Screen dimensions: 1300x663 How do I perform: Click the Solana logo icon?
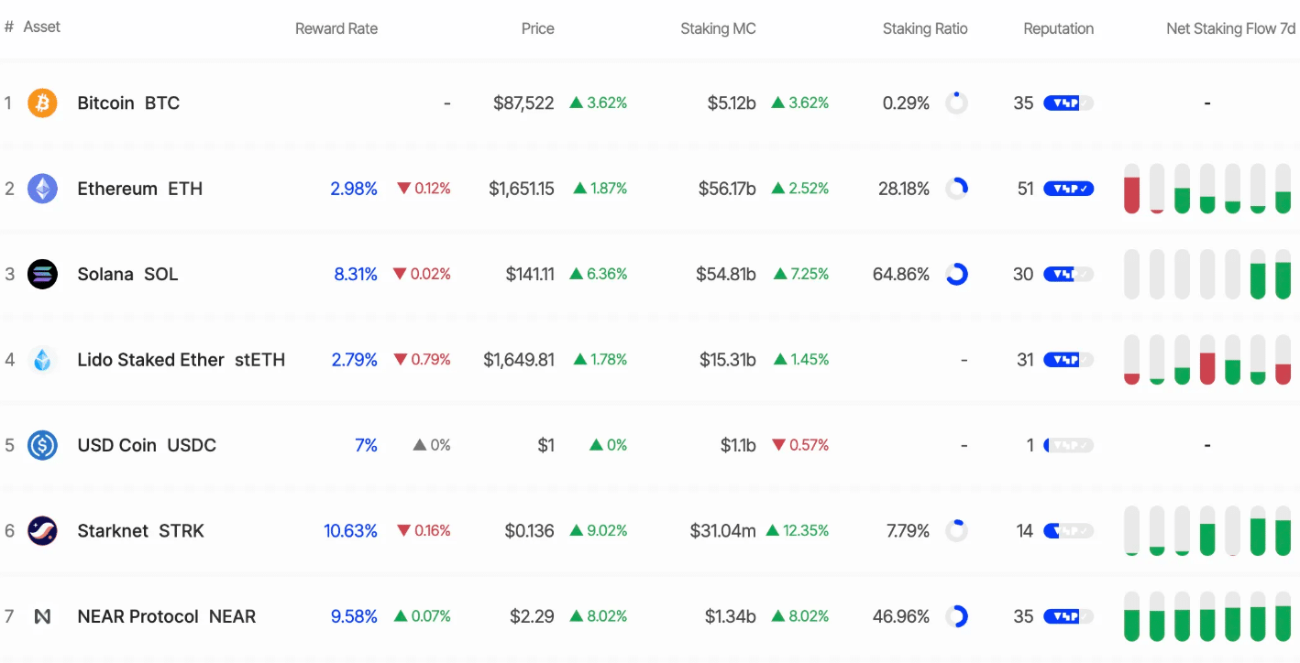coord(42,274)
